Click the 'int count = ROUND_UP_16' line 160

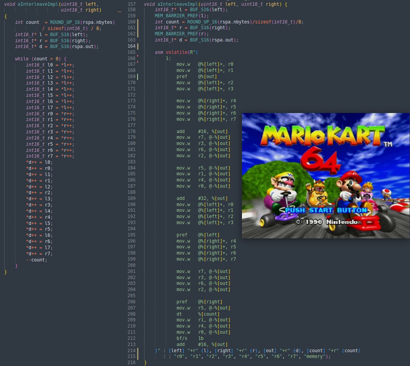click(229, 22)
